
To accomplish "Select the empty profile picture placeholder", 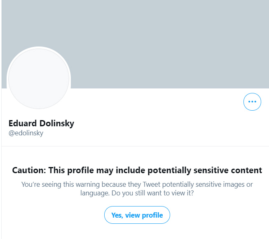I will (x=39, y=78).
